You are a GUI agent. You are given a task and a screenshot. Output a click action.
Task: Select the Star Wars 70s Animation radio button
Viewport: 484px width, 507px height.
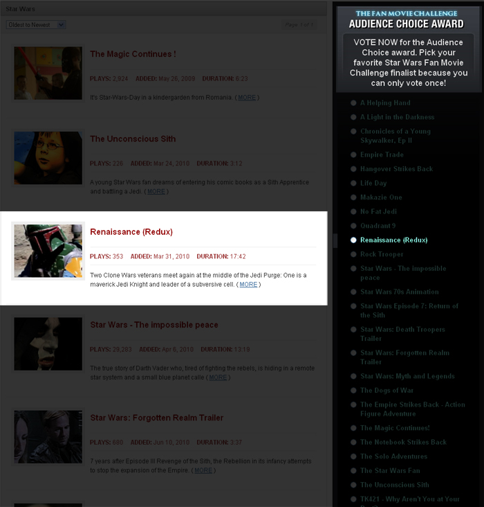click(353, 292)
